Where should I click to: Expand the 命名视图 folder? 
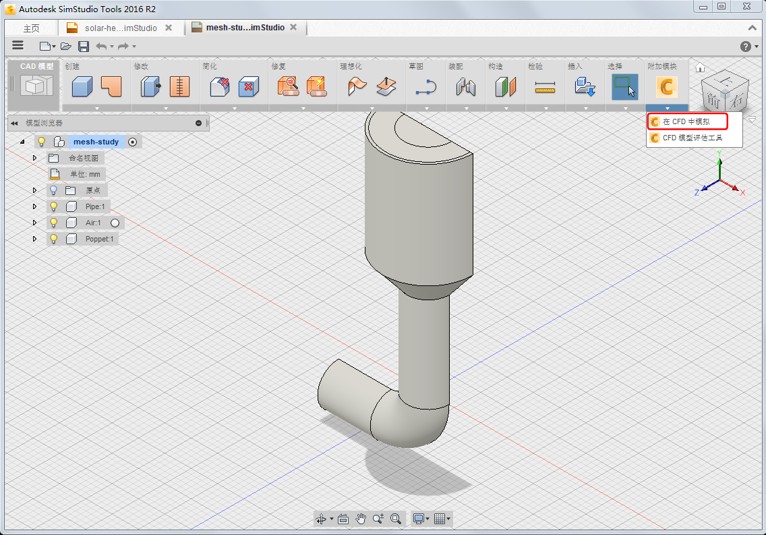34,158
